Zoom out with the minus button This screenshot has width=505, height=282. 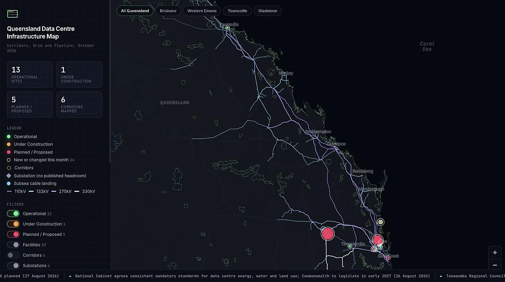(x=495, y=265)
